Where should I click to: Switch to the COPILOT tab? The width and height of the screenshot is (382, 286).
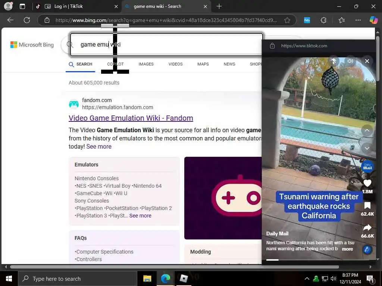(x=116, y=64)
